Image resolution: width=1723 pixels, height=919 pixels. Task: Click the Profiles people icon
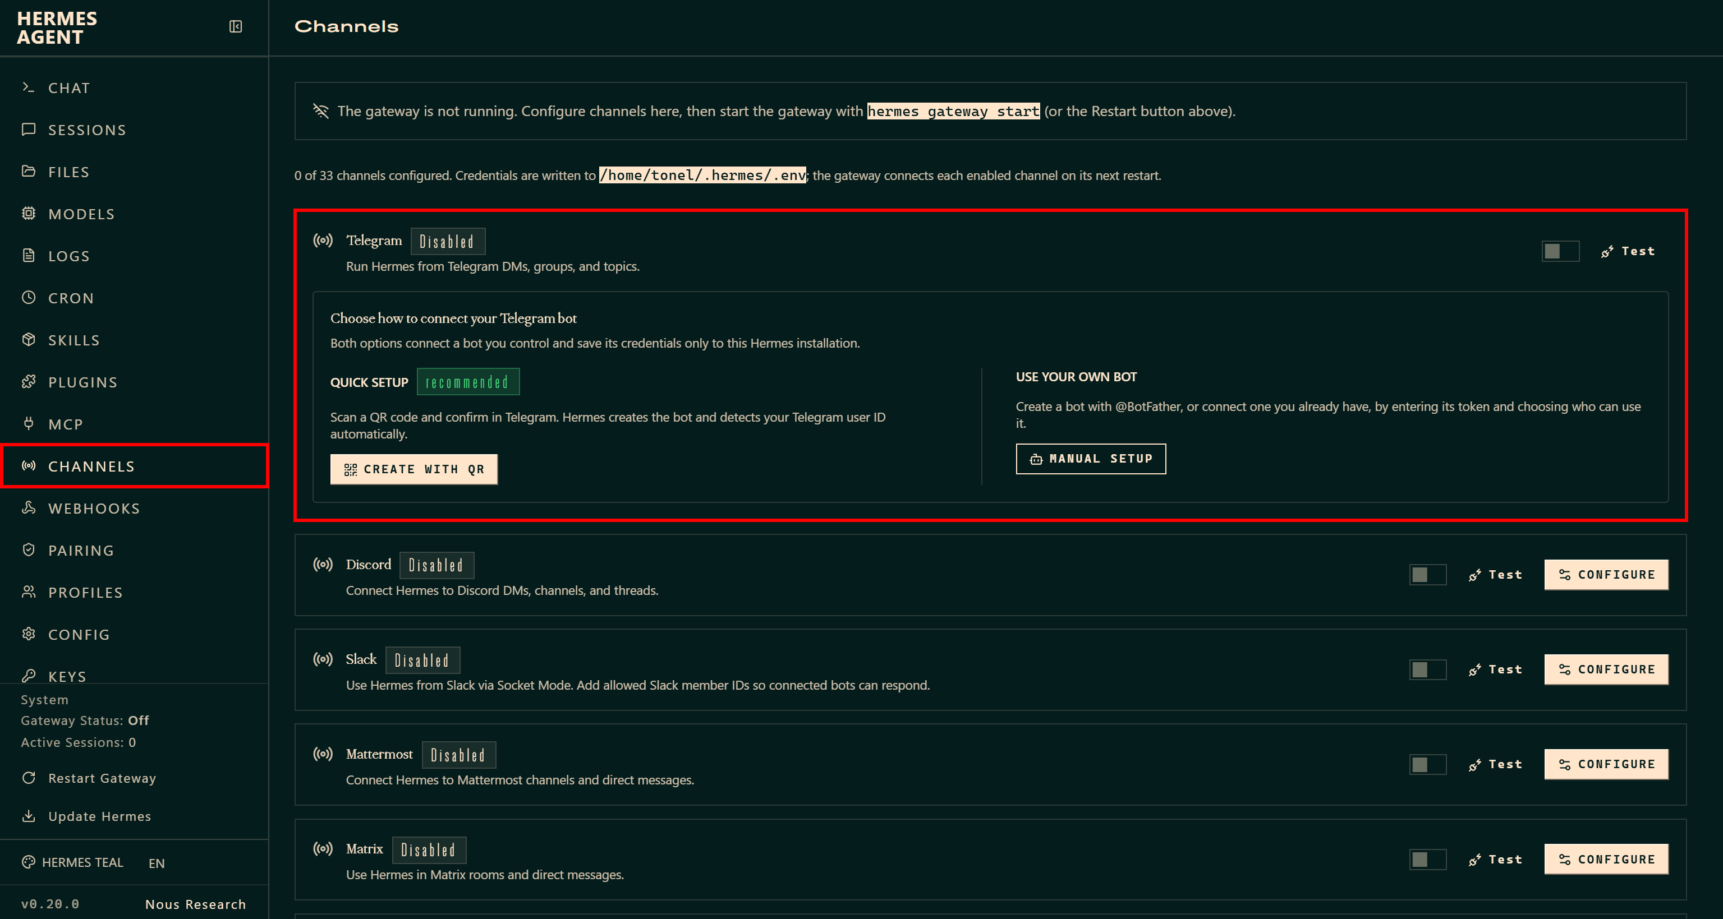28,592
